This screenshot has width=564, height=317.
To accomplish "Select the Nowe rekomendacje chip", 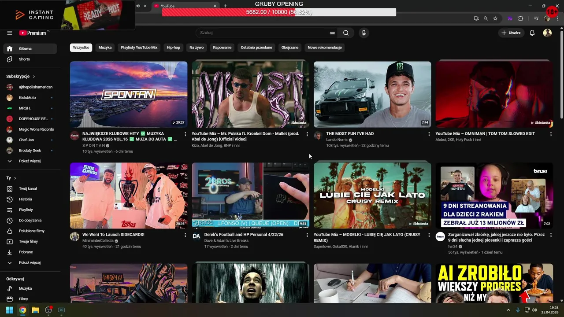I will [x=325, y=48].
